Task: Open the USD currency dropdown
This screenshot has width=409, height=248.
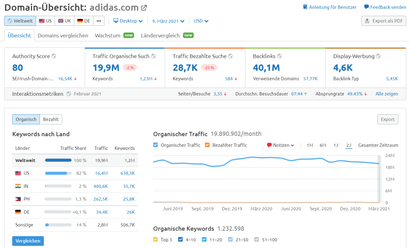Action: (201, 21)
